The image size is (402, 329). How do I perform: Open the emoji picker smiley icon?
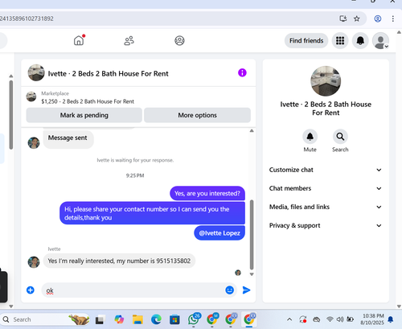(x=230, y=290)
